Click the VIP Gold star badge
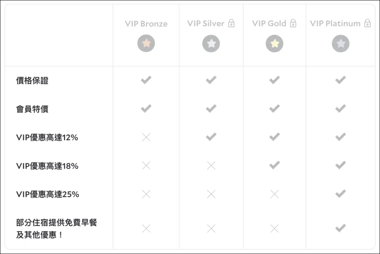Image resolution: width=380 pixels, height=254 pixels. click(275, 43)
